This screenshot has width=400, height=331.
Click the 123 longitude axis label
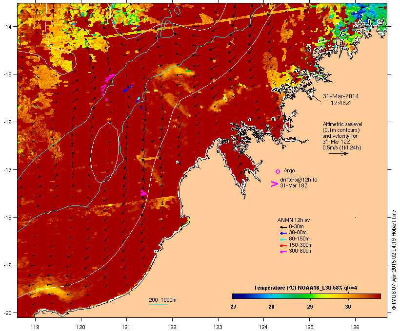(218, 327)
